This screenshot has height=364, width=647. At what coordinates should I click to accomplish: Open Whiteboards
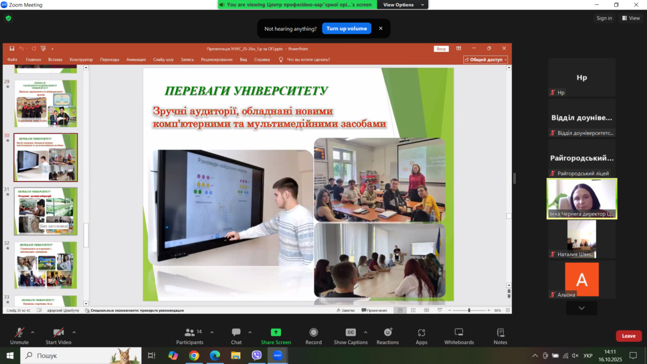tap(459, 336)
